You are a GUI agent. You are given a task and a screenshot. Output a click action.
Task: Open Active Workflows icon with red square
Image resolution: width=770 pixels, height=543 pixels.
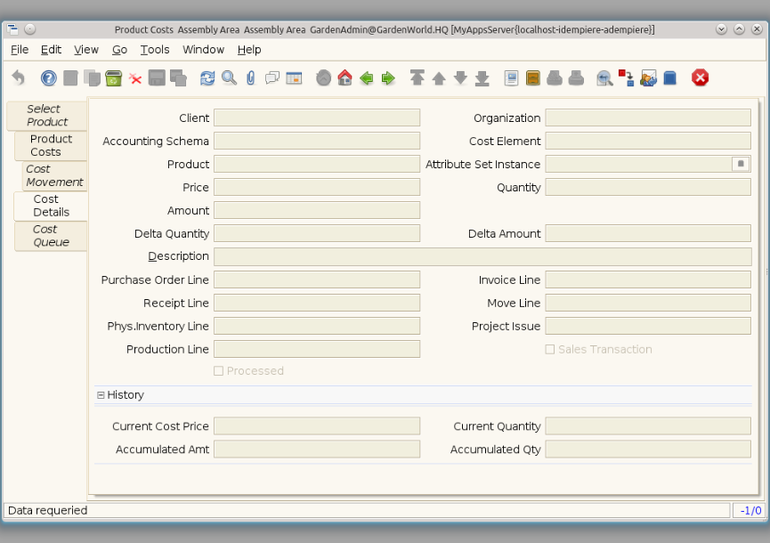point(626,77)
